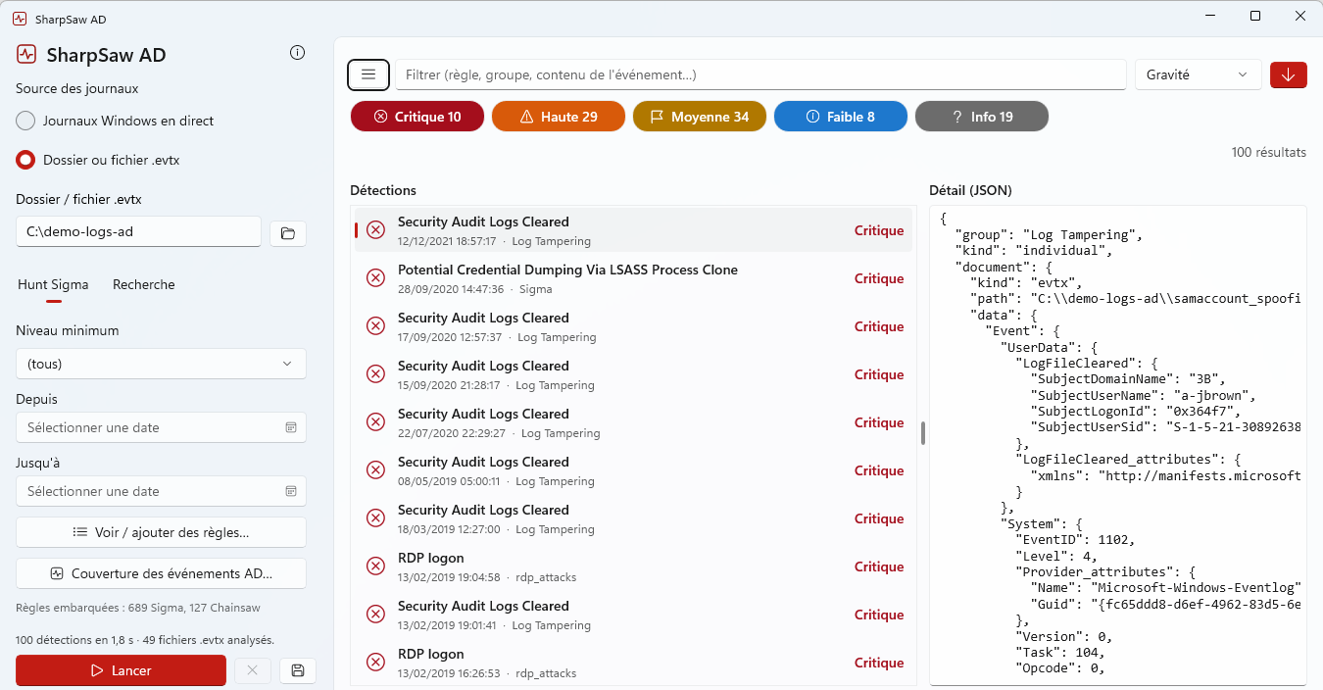
Task: Click critical icon of 17/09/2020 detection row
Action: click(375, 326)
